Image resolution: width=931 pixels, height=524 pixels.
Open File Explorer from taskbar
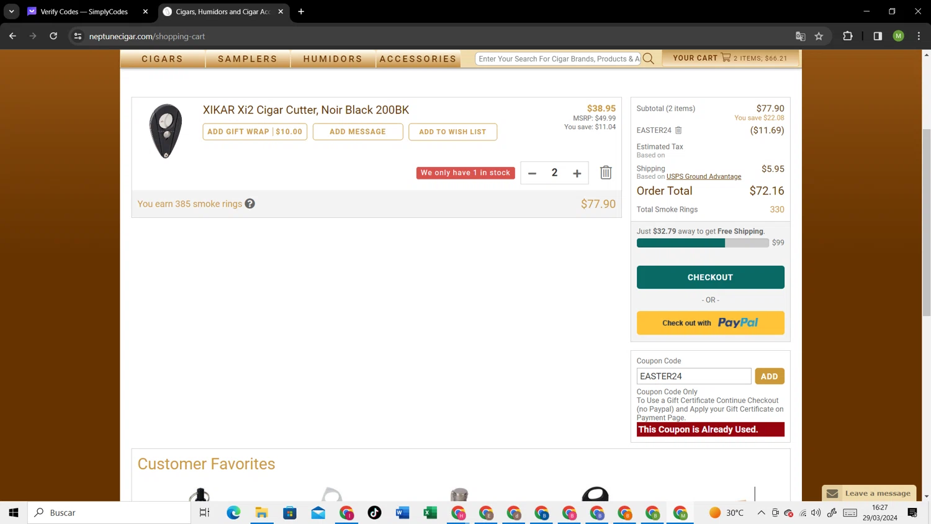[261, 513]
